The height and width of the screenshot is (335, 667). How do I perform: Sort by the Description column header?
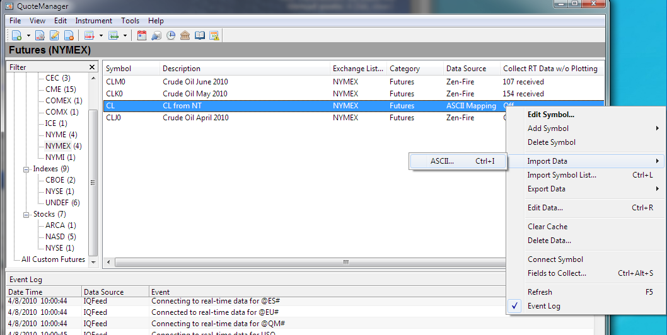245,69
